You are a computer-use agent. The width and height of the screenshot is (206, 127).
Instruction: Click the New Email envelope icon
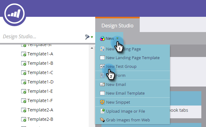(x=102, y=84)
